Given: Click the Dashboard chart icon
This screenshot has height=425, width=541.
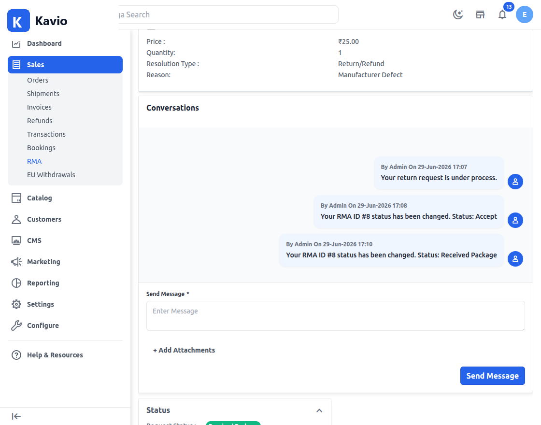Looking at the screenshot, I should 16,43.
